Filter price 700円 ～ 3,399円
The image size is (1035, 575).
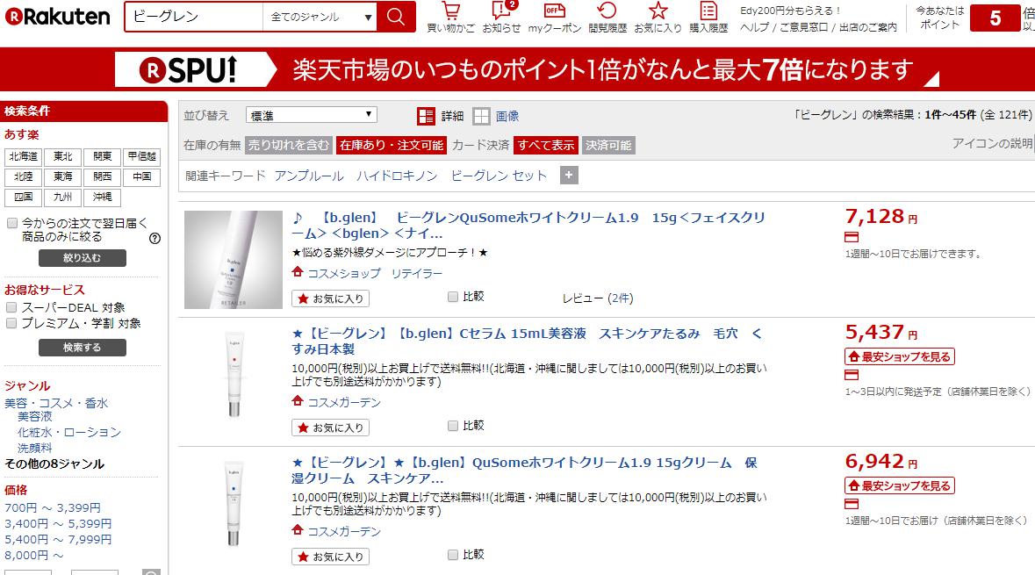point(53,507)
